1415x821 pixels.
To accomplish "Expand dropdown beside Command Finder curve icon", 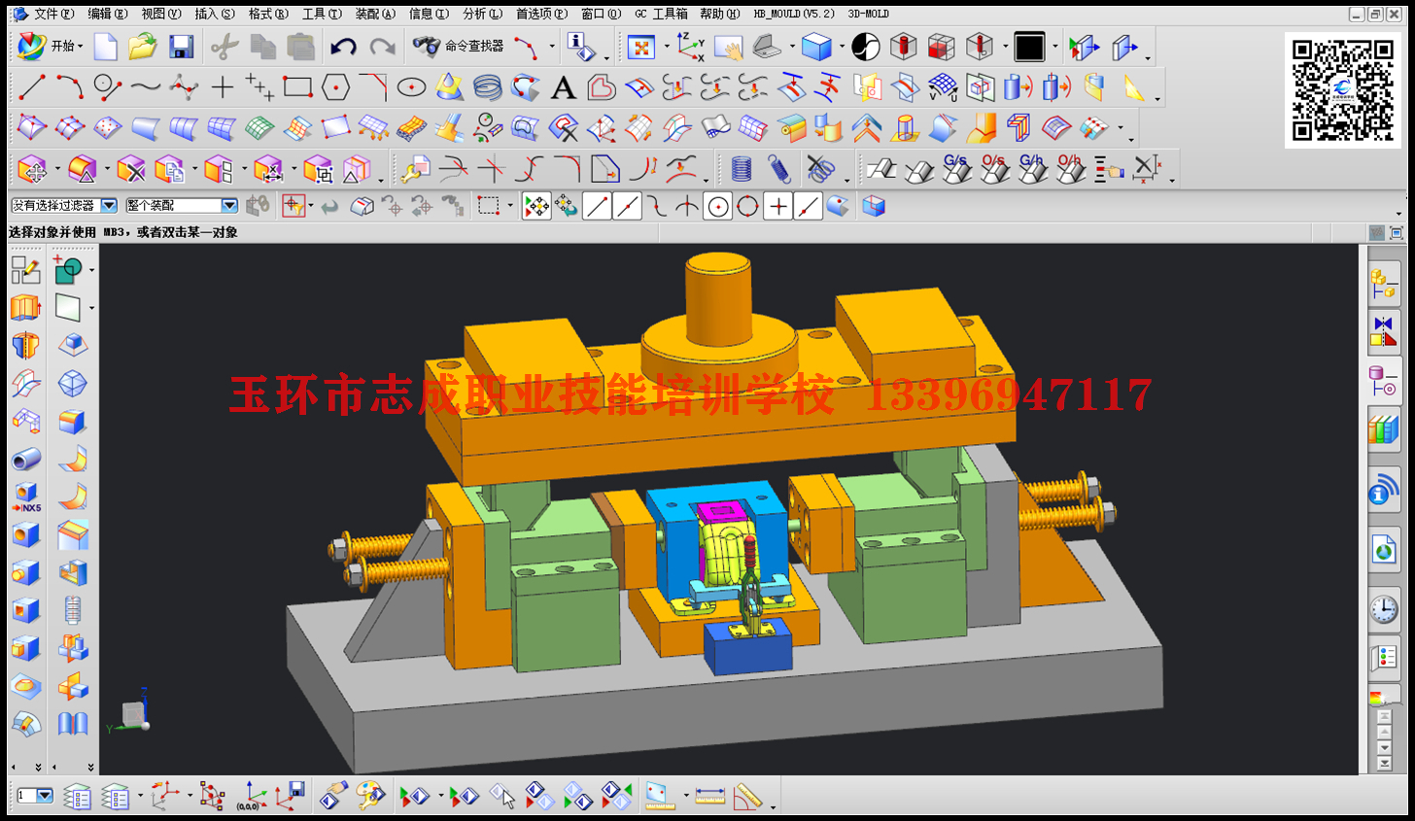I will click(552, 47).
